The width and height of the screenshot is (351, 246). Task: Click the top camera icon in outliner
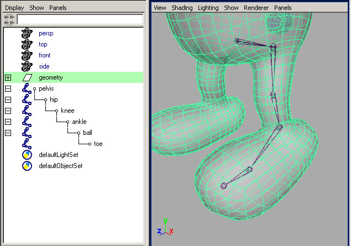pos(27,44)
